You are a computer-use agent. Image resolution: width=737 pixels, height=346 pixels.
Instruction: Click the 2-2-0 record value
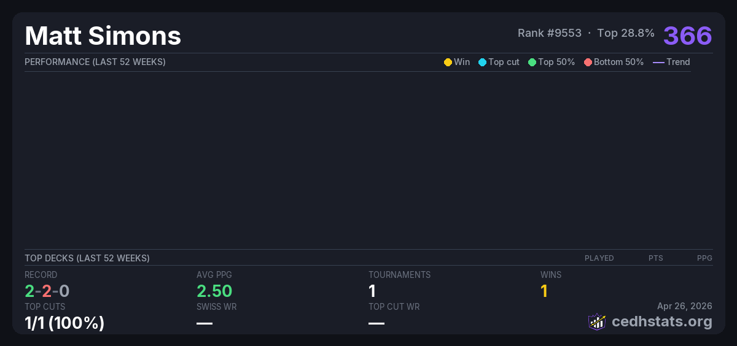coord(47,291)
